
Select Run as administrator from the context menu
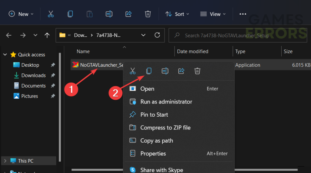166,102
